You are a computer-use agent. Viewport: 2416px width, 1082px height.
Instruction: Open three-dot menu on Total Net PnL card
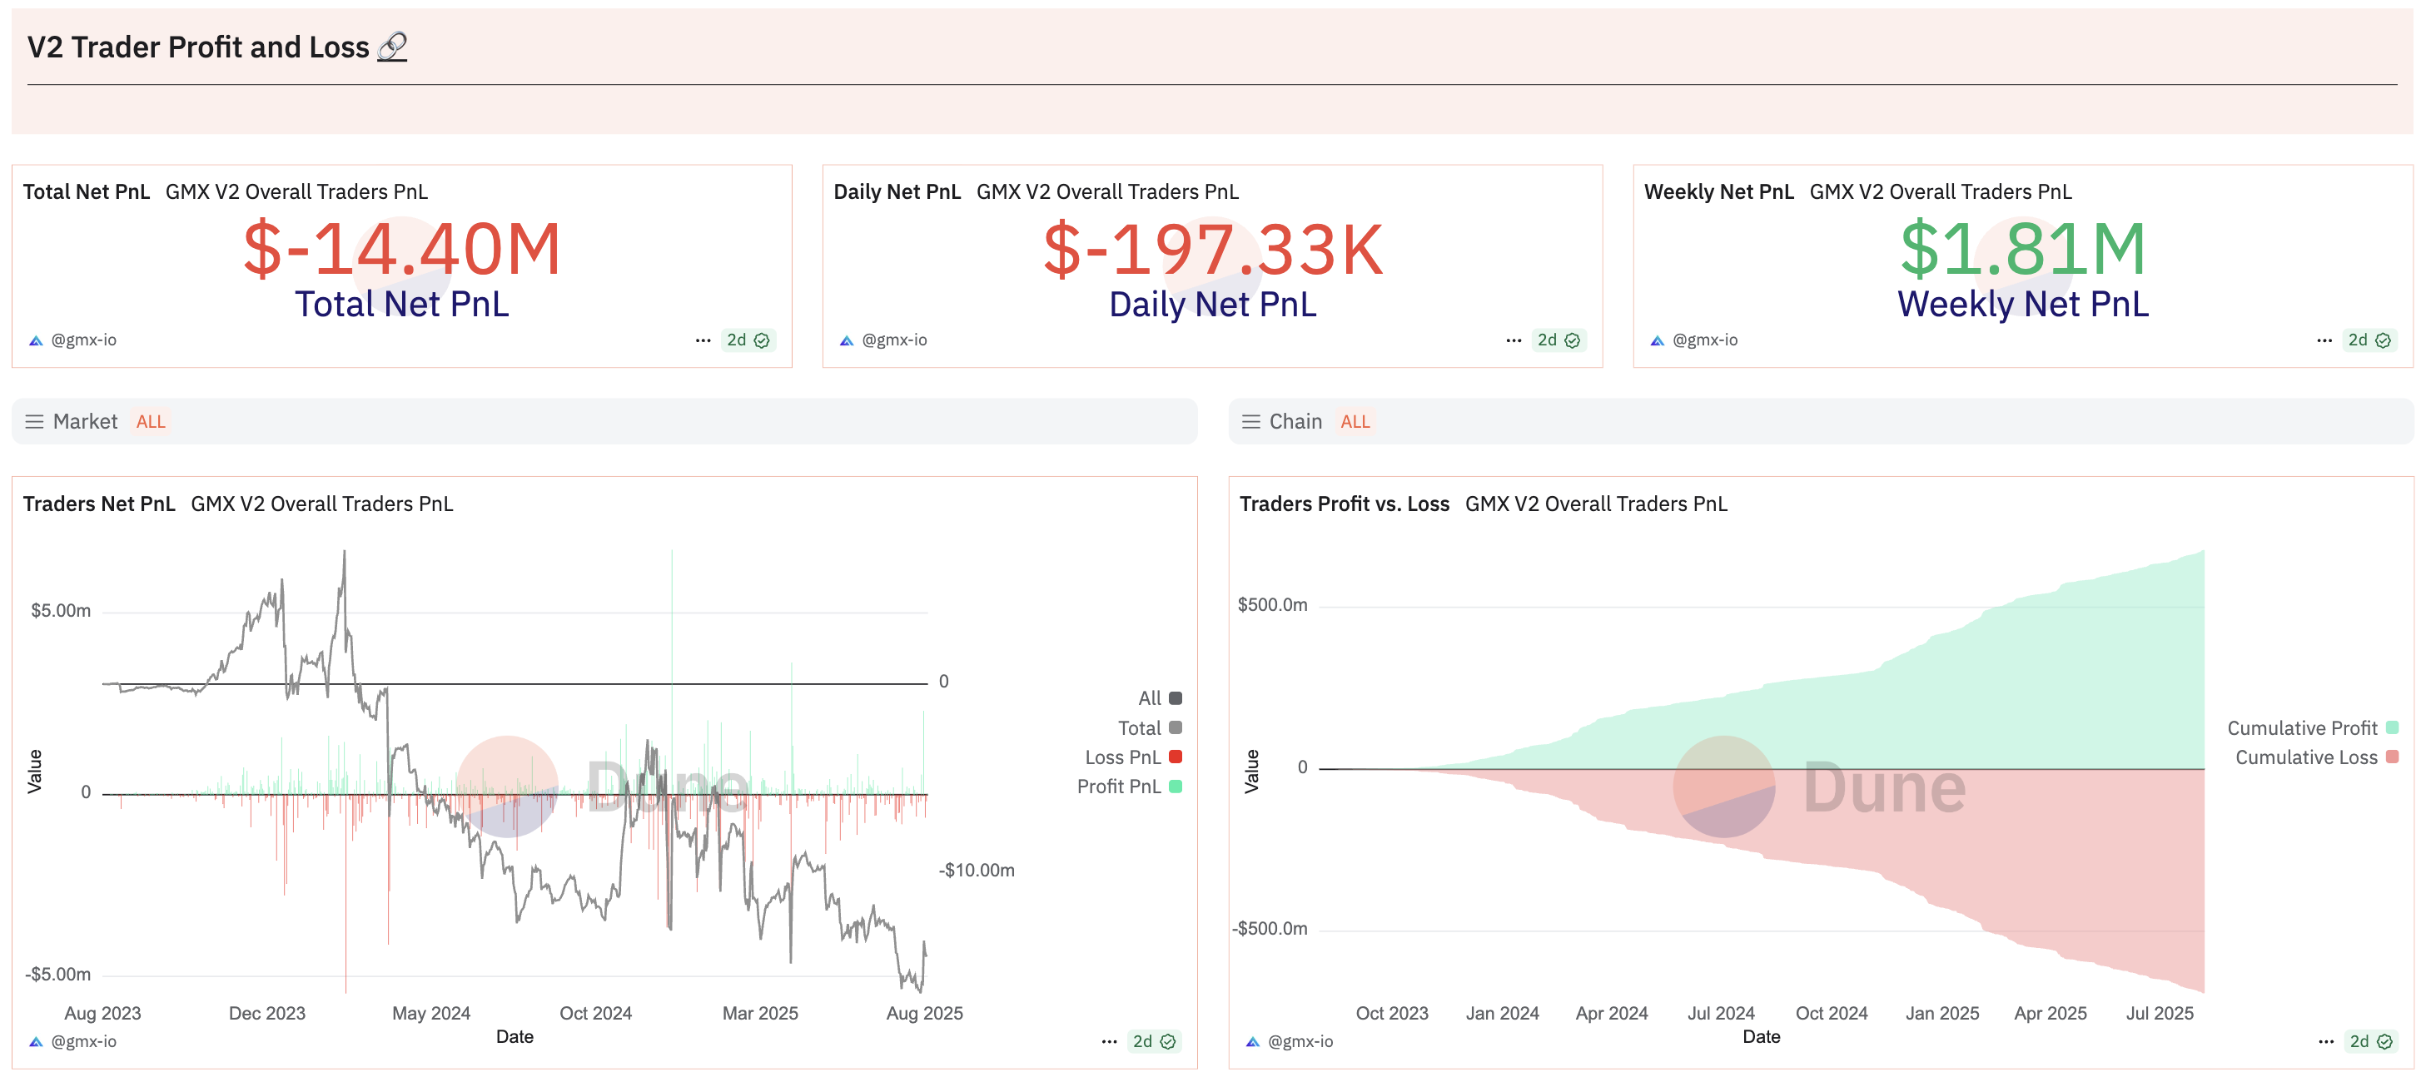pyautogui.click(x=703, y=340)
